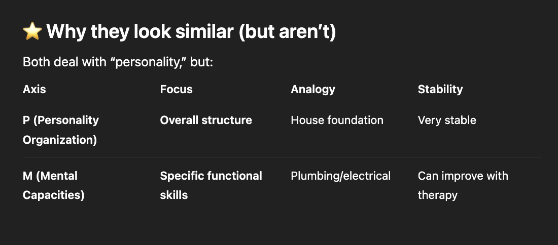Click the "Plumbing/electrical" cell
Viewport: 558px width, 245px height.
340,176
